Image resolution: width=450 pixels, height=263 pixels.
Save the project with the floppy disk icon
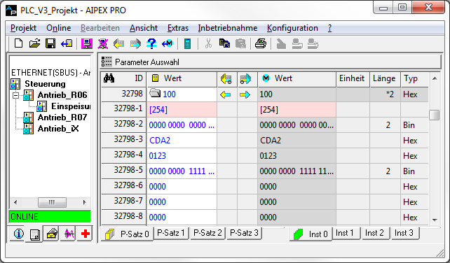click(x=50, y=44)
